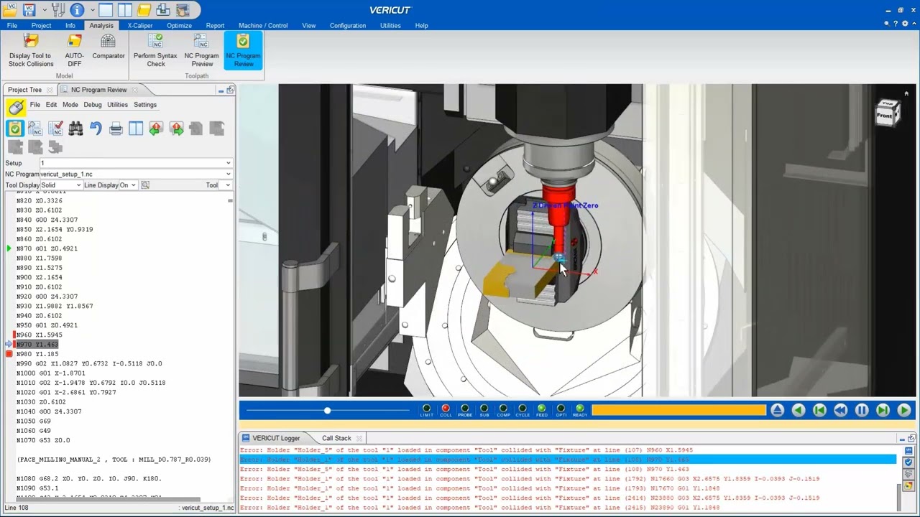This screenshot has height=517, width=920.
Task: Toggle the FEED status light
Action: tap(541, 410)
